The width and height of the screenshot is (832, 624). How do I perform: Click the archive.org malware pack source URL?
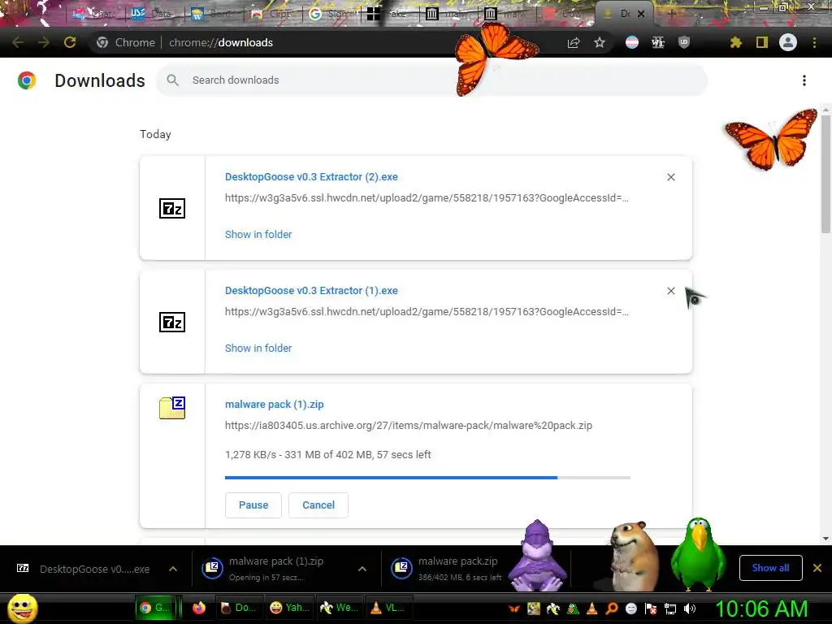point(409,425)
